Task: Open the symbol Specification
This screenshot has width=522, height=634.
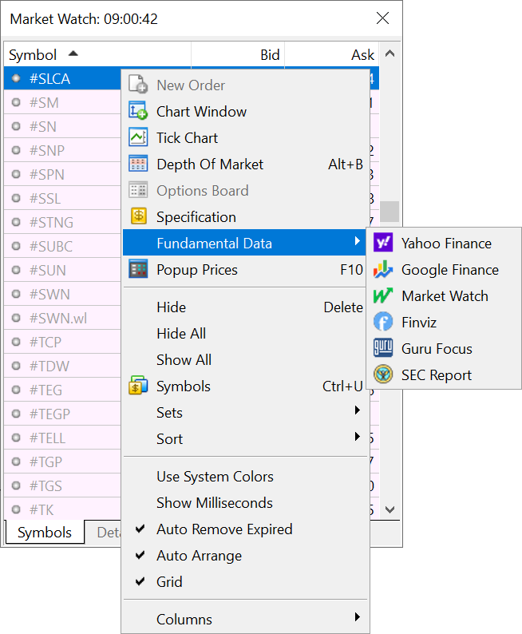Action: pos(196,217)
